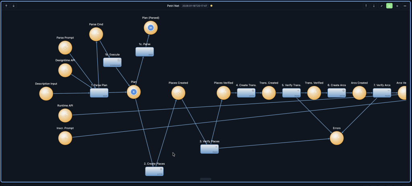The image size is (412, 186).
Task: Click the reset icon right of green button
Action: pyautogui.click(x=397, y=6)
